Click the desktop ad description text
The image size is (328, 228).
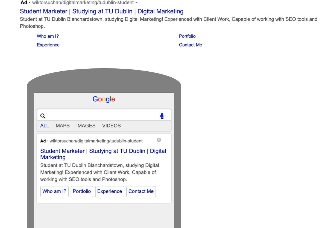169,23
